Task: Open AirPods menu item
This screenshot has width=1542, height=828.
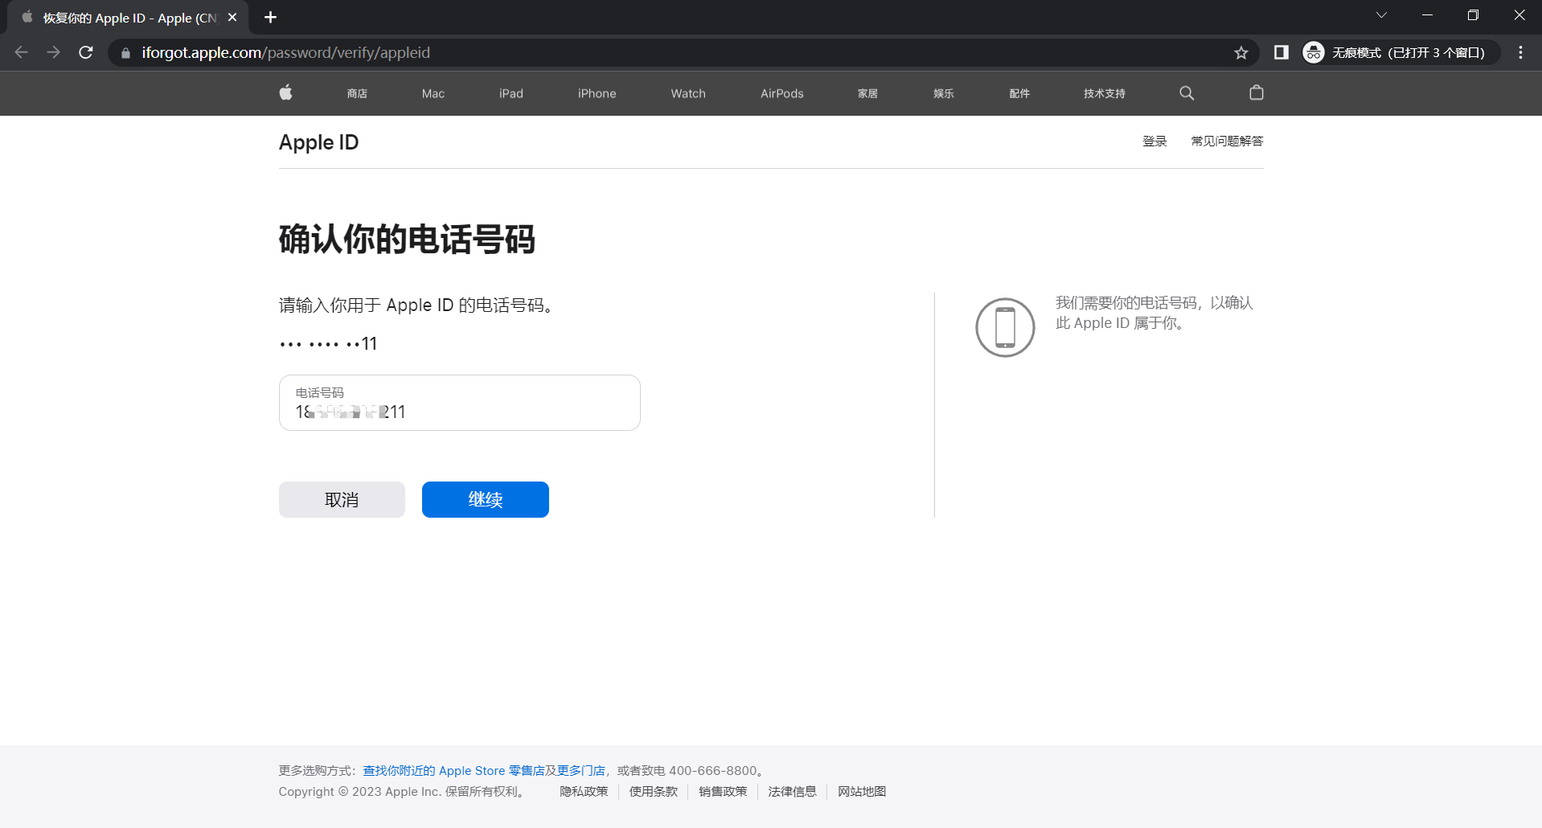Action: coord(782,93)
